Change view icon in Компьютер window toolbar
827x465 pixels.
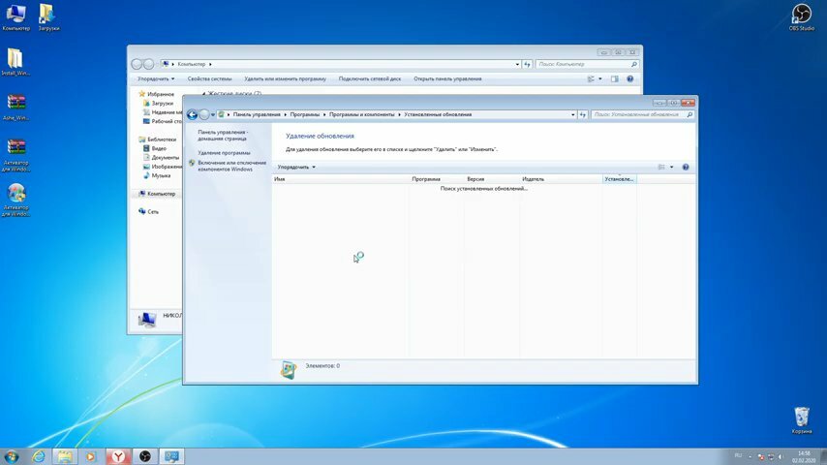(x=591, y=78)
